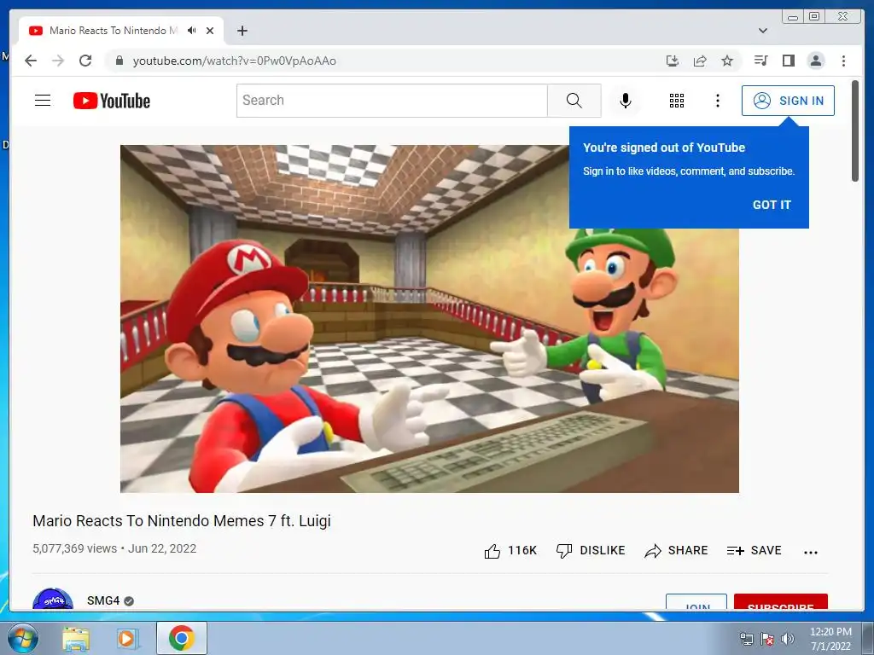Click the '5,077,369 views' text

[75, 548]
